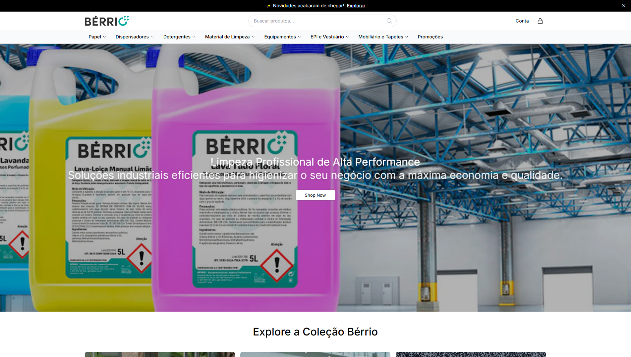Image resolution: width=631 pixels, height=357 pixels.
Task: Expand the Equipamentos menu
Action: pos(282,37)
